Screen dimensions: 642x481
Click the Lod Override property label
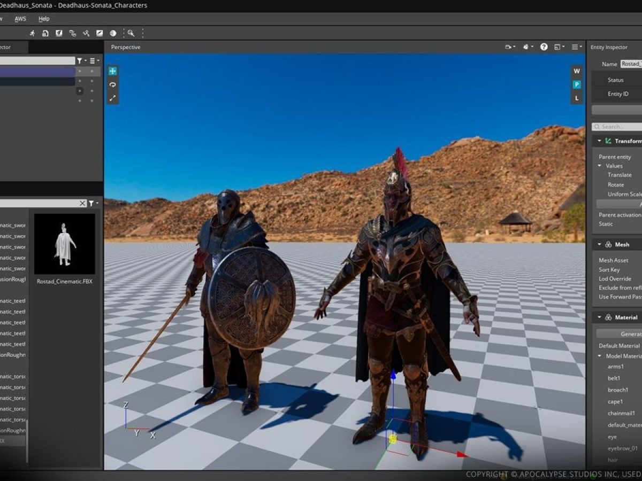[615, 278]
